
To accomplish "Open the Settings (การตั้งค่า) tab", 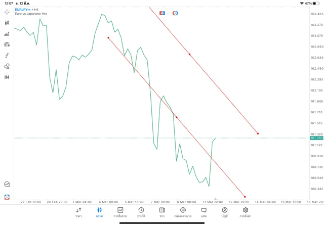I will point(246,212).
